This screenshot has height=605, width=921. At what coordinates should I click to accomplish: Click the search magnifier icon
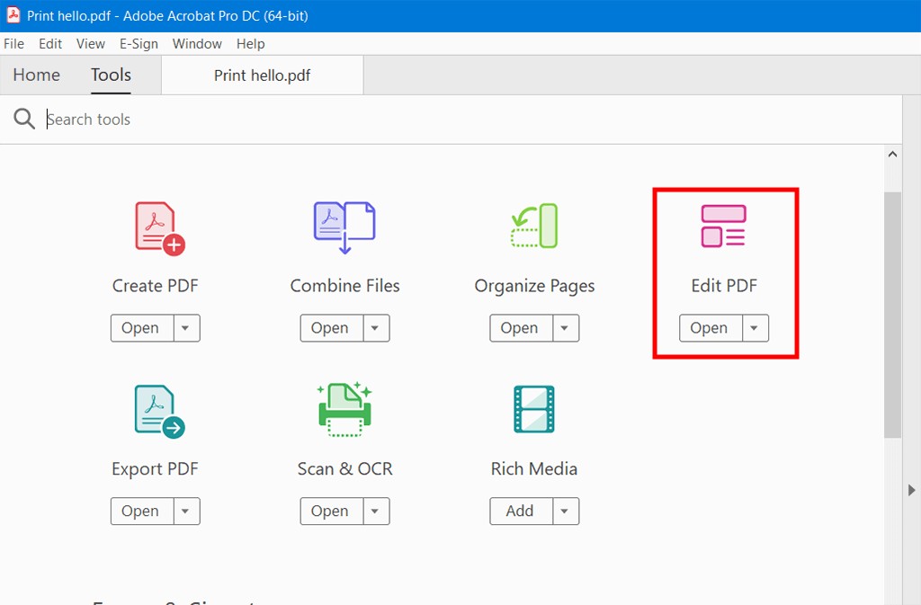point(24,119)
